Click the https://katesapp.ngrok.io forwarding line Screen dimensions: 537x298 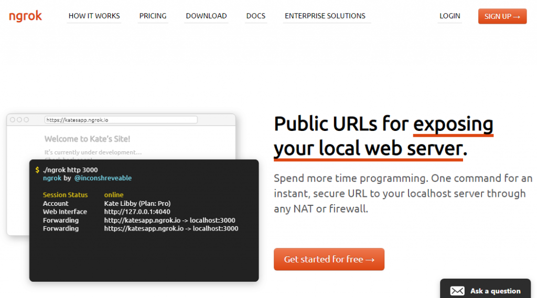tap(171, 228)
